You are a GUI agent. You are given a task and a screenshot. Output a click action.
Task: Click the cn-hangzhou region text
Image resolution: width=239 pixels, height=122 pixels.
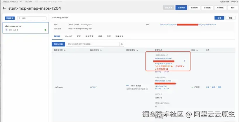[x=86, y=25]
